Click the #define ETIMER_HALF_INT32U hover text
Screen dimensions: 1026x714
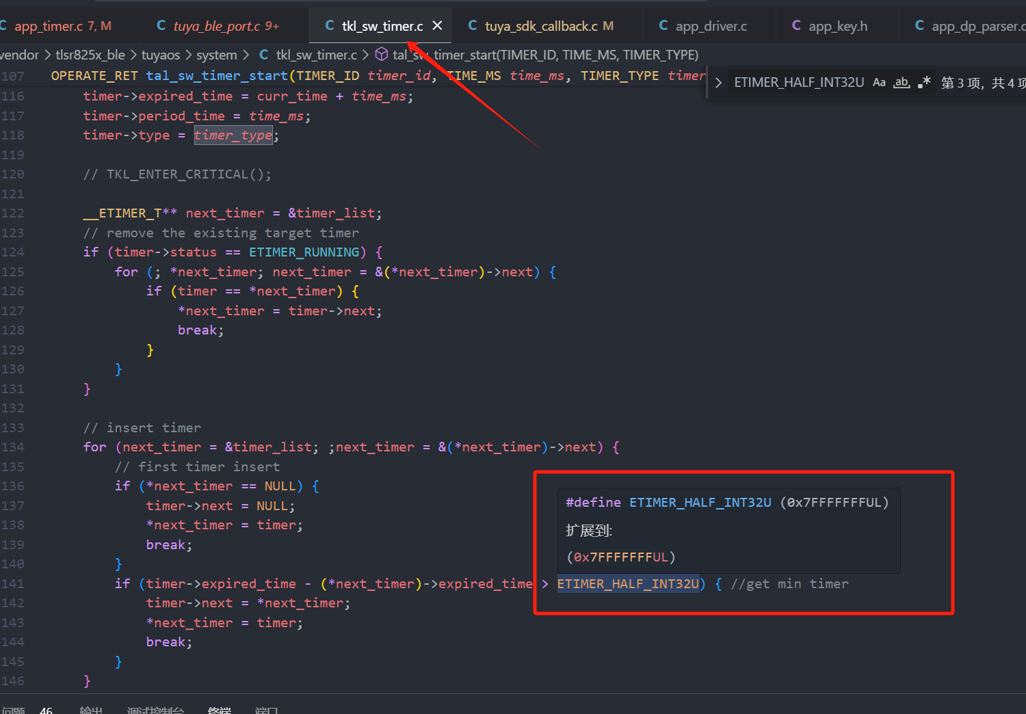[727, 503]
